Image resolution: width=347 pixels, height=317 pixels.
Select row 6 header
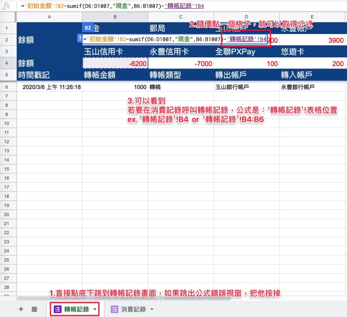tap(7, 87)
